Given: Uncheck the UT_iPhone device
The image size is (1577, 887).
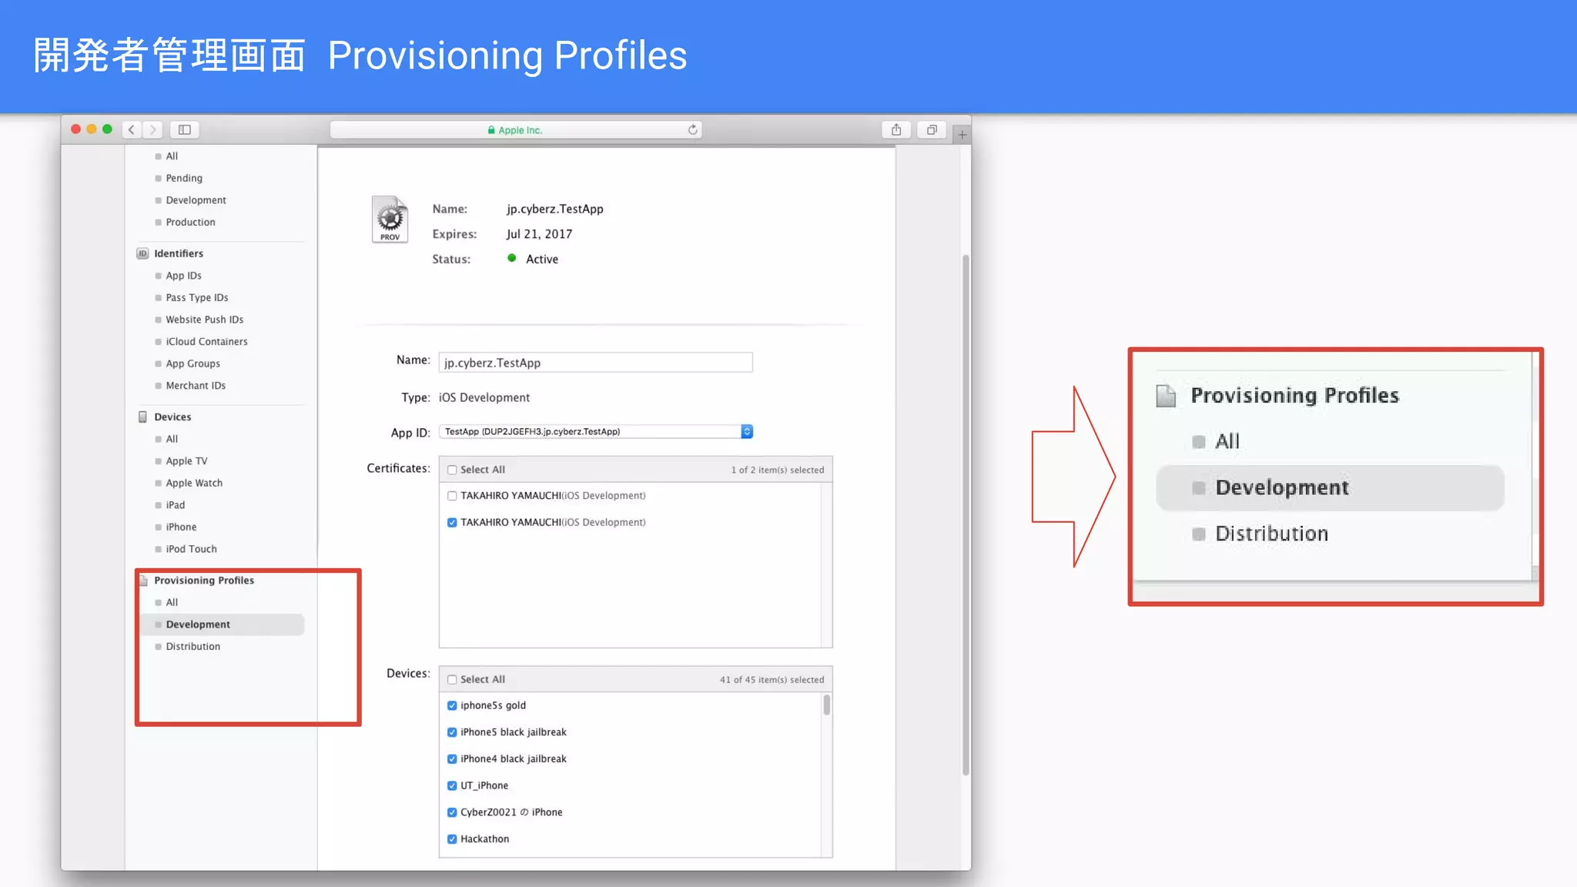Looking at the screenshot, I should coord(452,785).
